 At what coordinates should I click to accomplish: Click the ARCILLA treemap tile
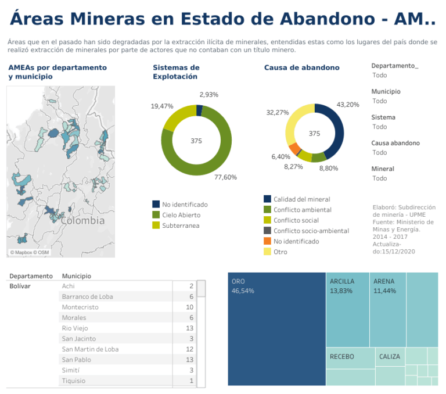(x=347, y=309)
